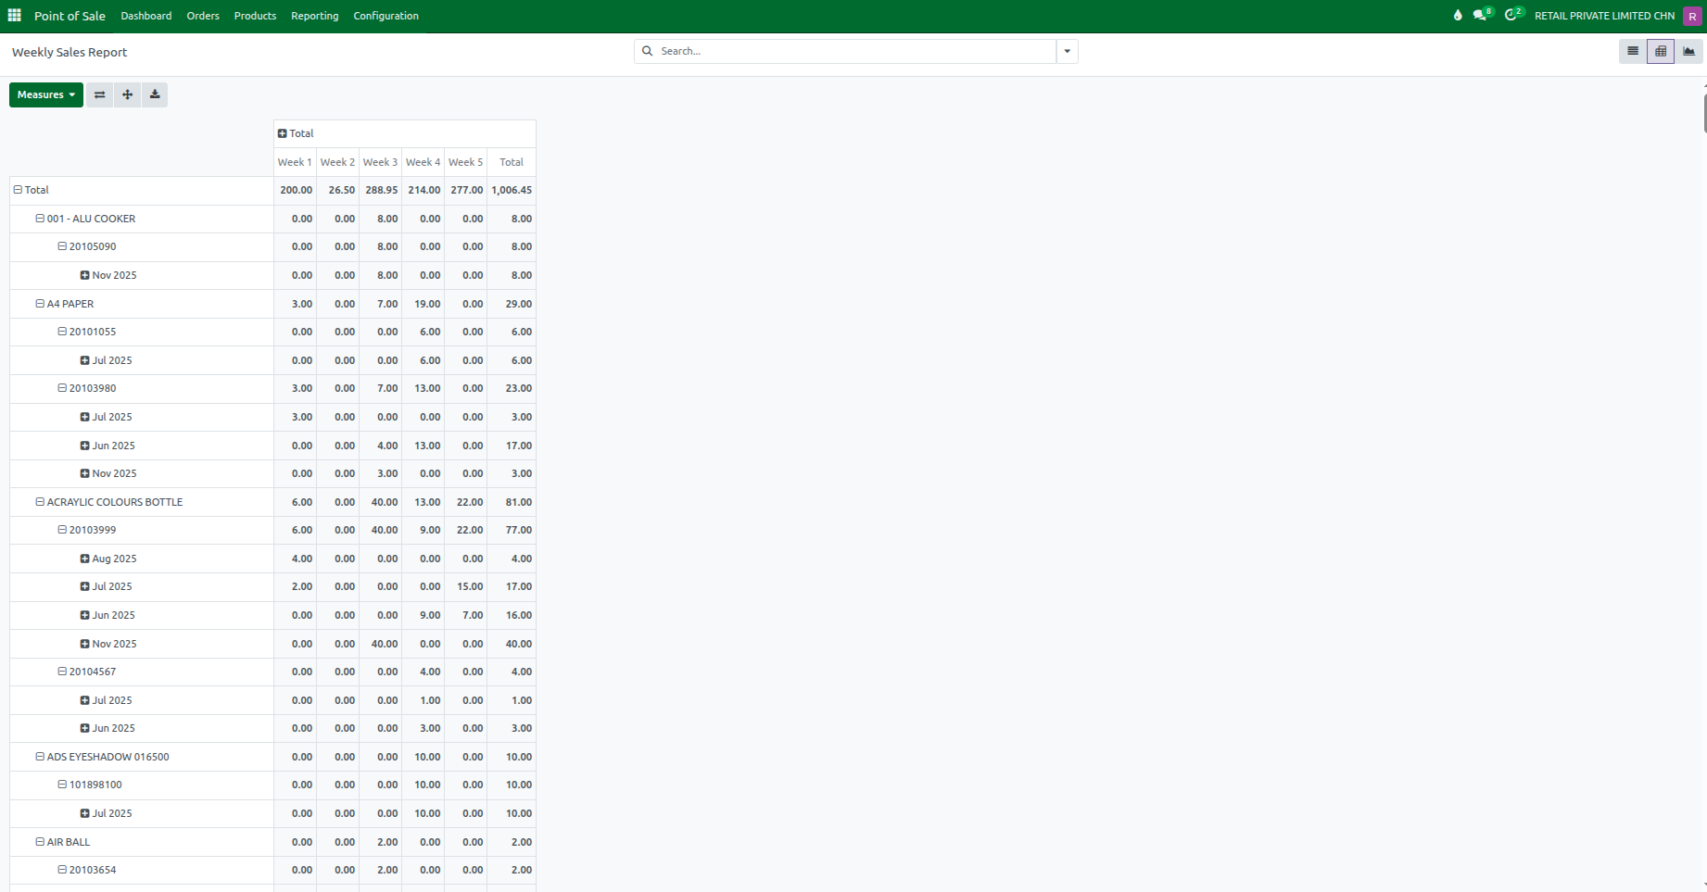Toggle the pivot view selection
The image size is (1707, 892).
point(1660,51)
